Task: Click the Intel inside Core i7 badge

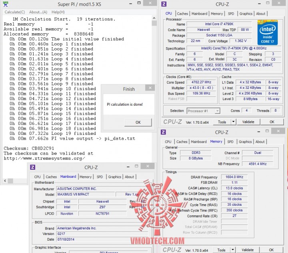Action: (268, 32)
